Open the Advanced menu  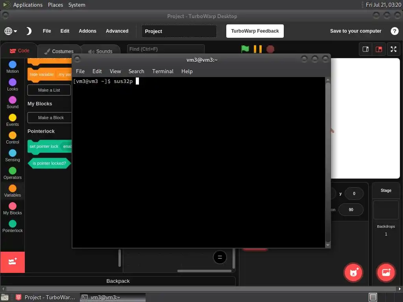(117, 31)
